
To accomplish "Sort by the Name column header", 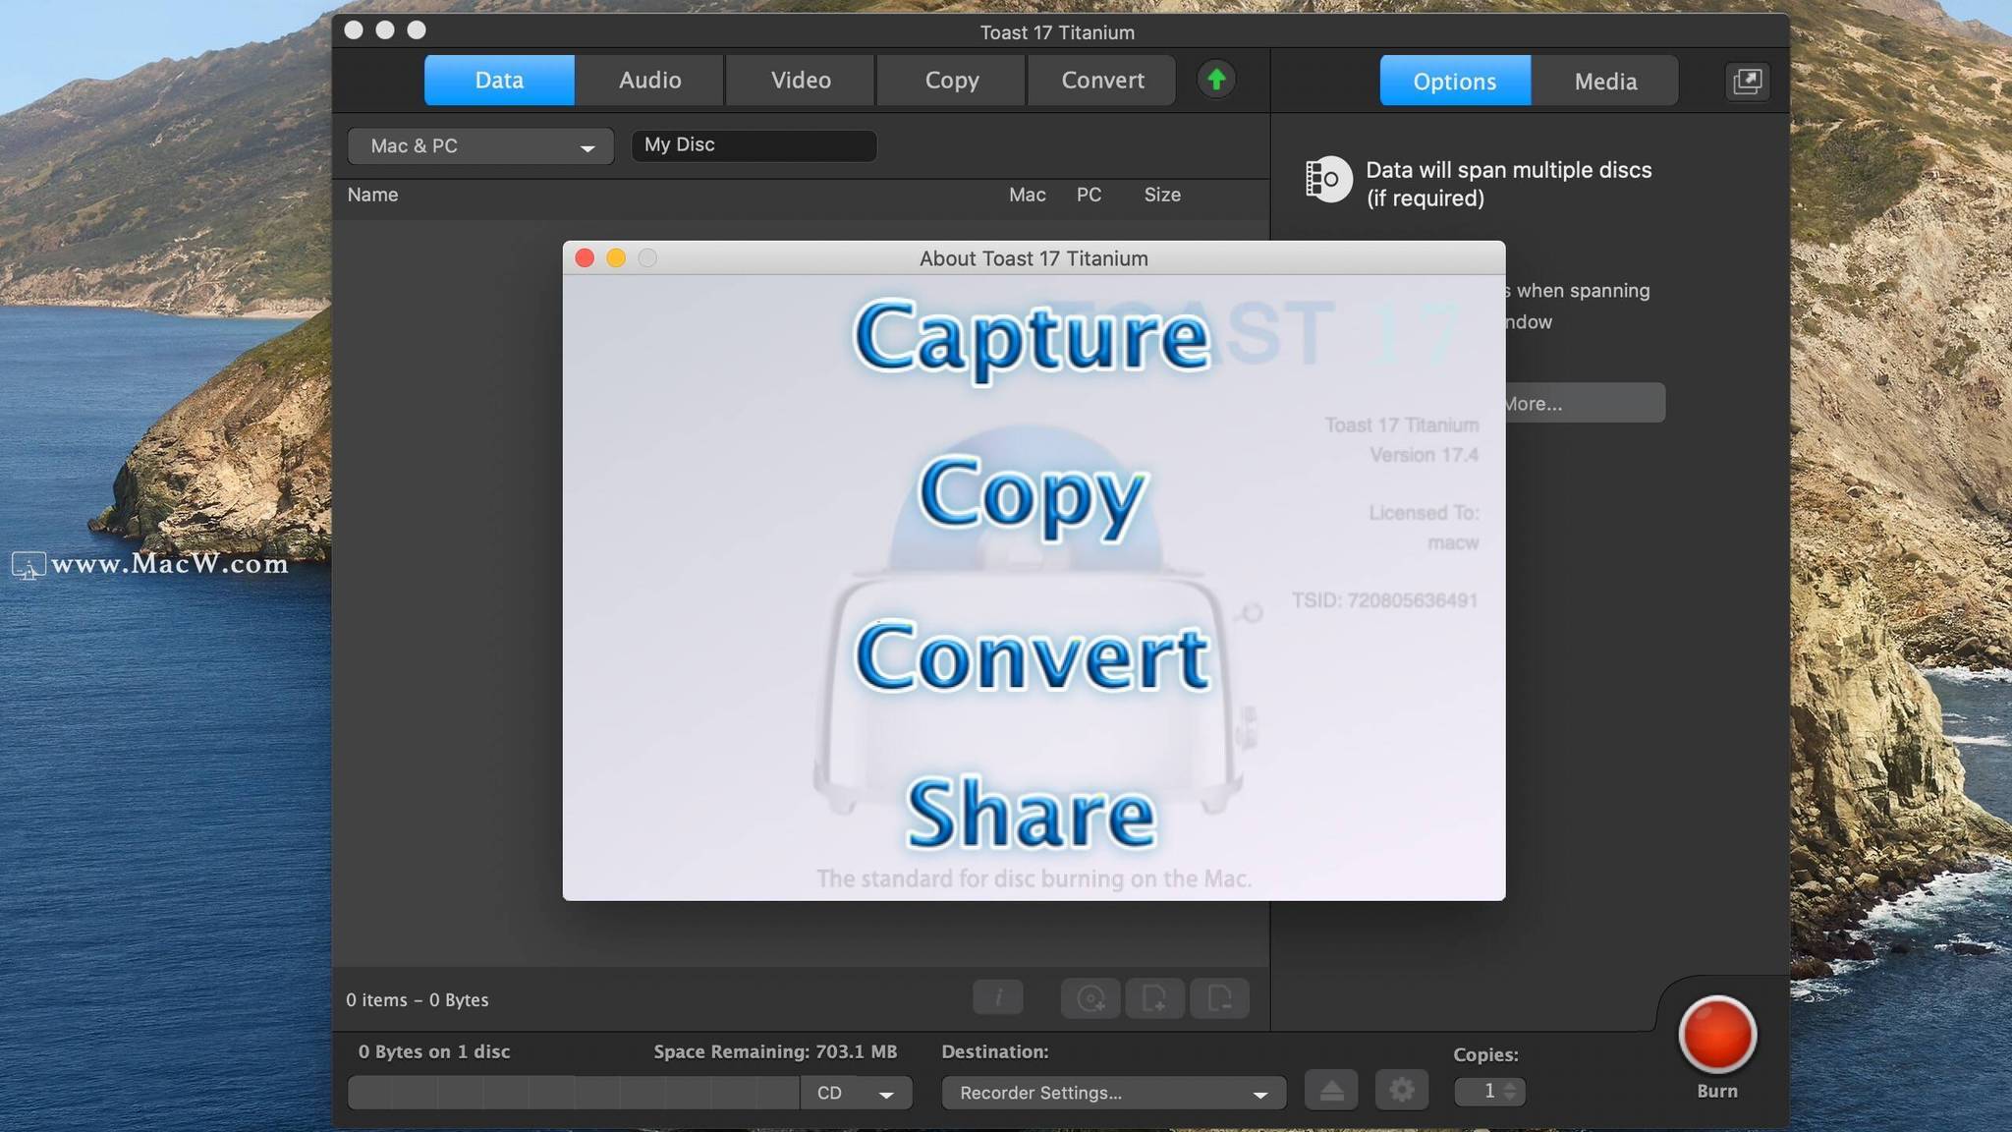I will 372,195.
